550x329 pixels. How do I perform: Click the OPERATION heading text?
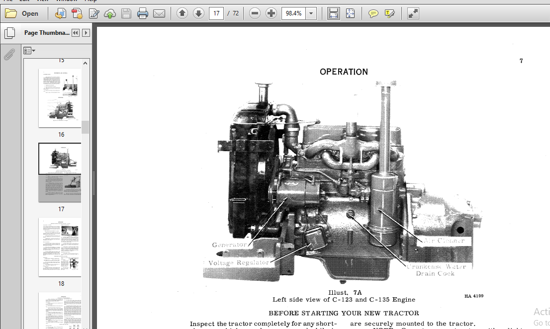click(x=344, y=72)
